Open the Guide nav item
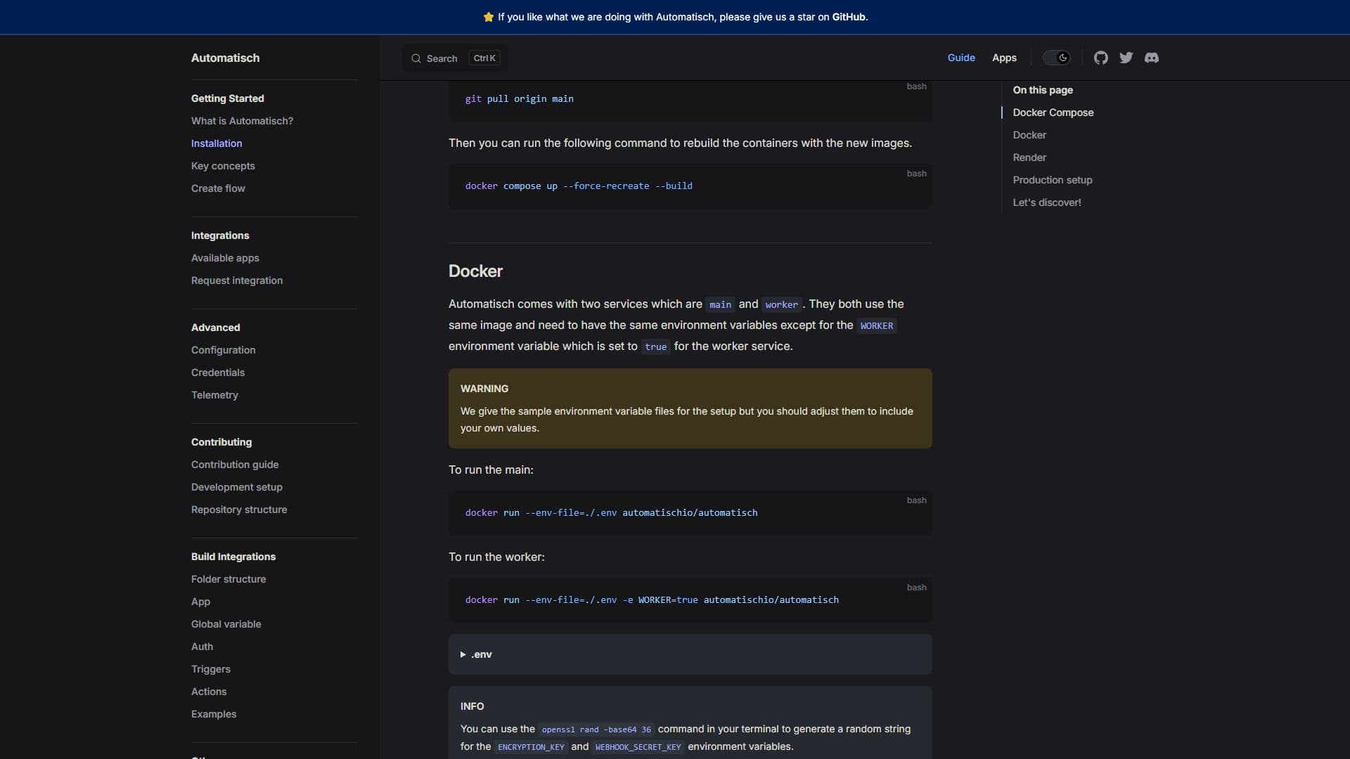The image size is (1350, 759). coord(961,58)
